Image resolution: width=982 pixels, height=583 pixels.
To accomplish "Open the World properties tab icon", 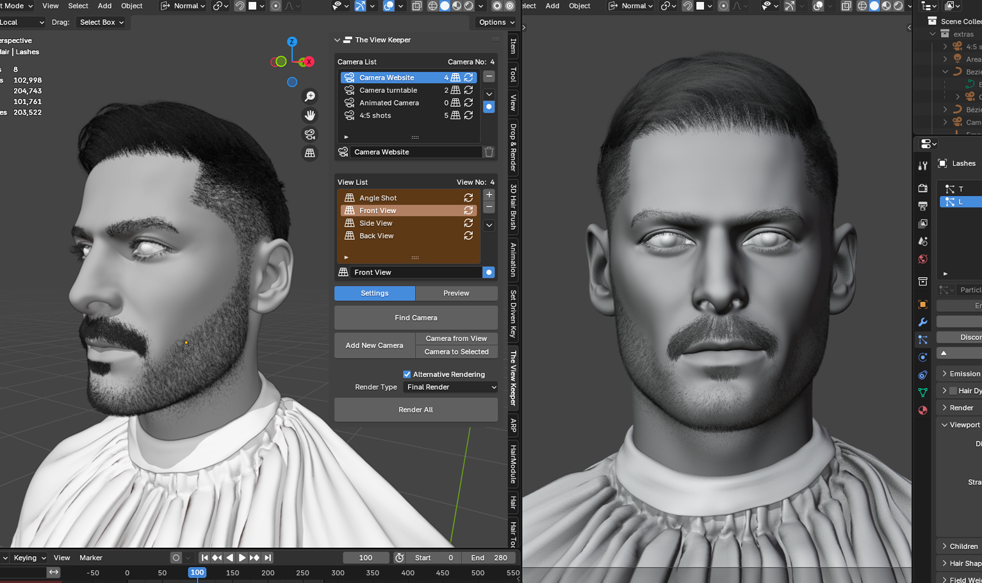I will pos(922,259).
